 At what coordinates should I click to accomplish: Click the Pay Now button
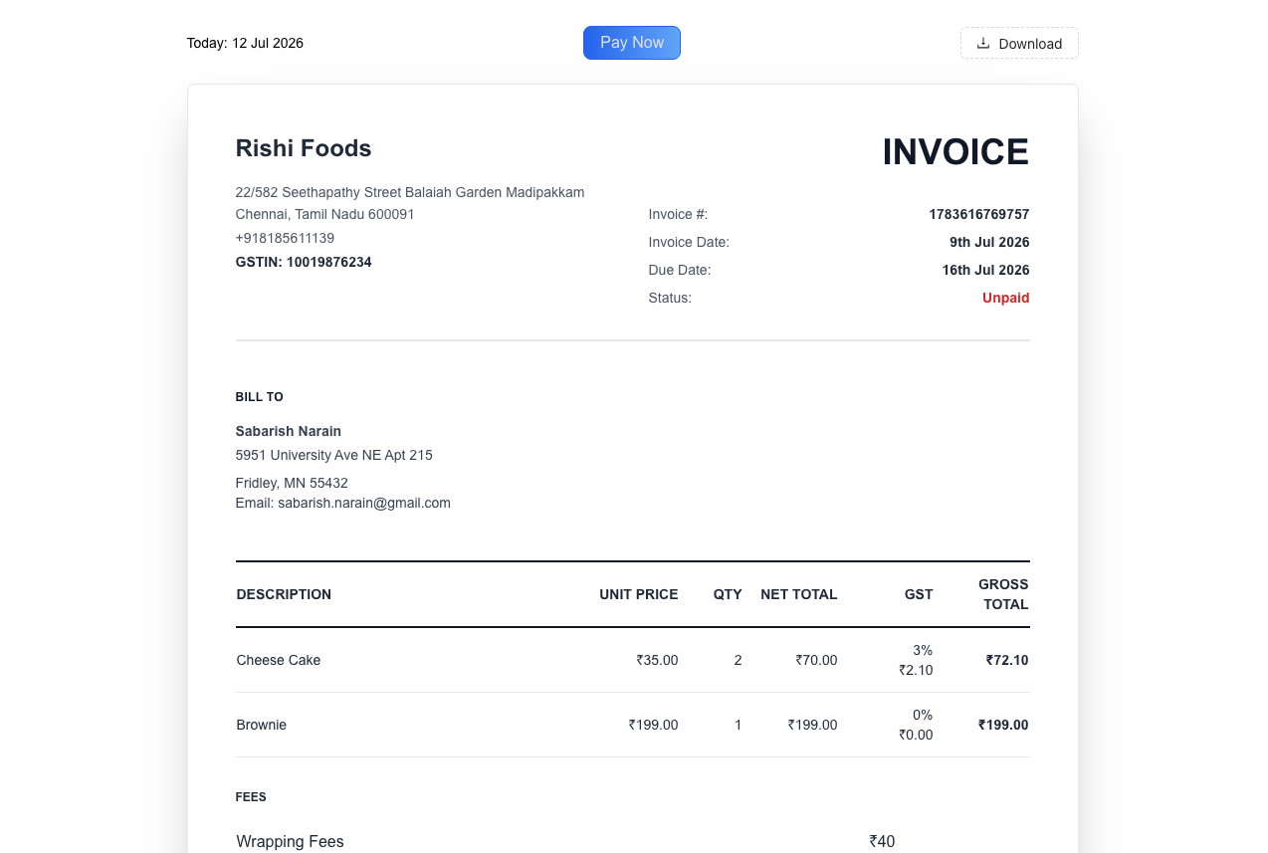tap(632, 43)
